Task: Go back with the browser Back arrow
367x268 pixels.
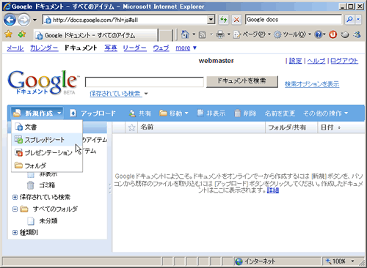Action: click(10, 20)
